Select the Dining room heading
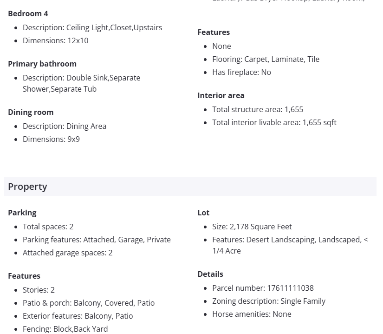Viewport: 383px width, 334px height. 31,112
